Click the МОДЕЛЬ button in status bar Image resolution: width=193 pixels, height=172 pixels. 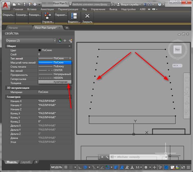[x=57, y=167]
